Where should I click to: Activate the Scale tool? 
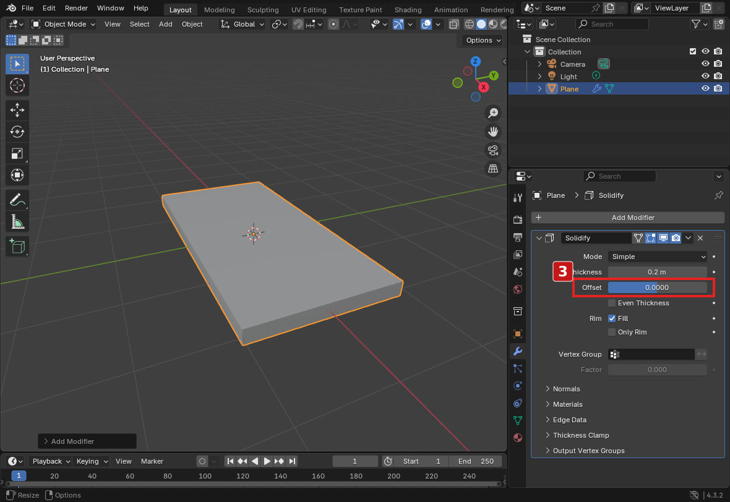[x=17, y=153]
